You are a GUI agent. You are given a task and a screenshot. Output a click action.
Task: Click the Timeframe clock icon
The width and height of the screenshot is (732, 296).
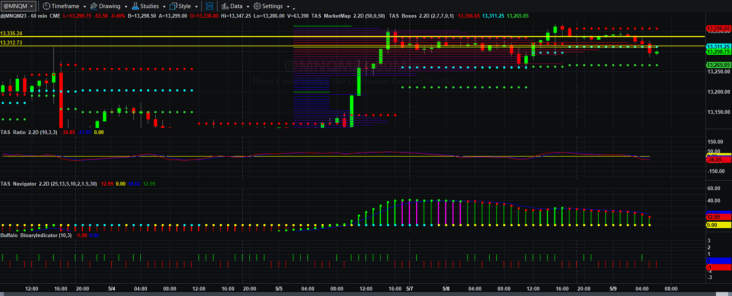click(46, 7)
